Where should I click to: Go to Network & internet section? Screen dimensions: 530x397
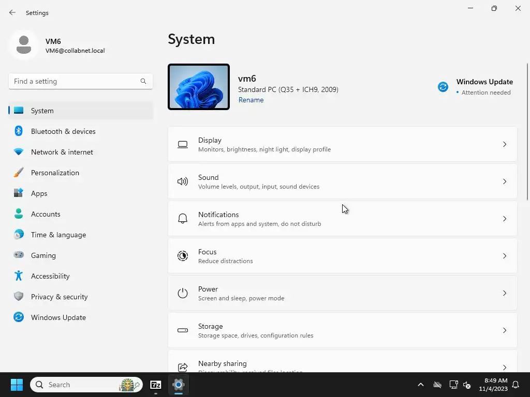pyautogui.click(x=81, y=152)
